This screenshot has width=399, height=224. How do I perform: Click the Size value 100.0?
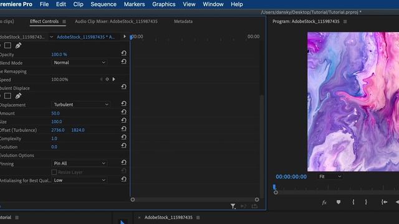point(57,122)
